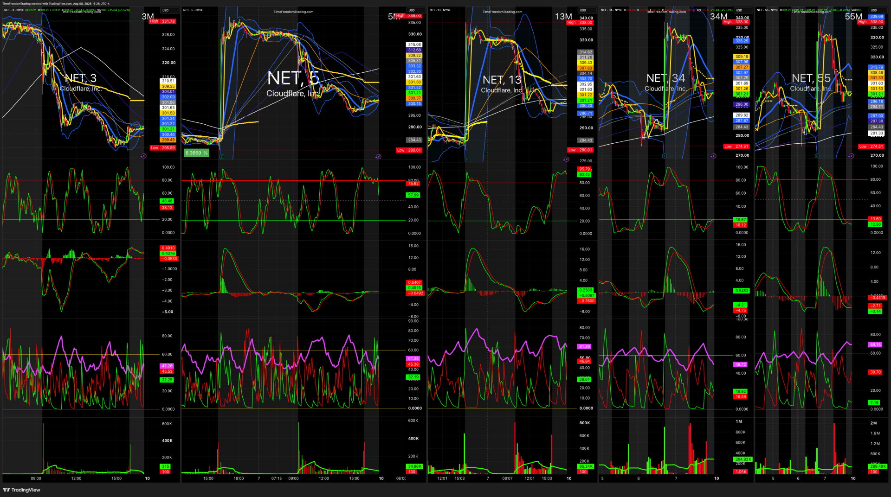Click the '34M' timeframe label
This screenshot has height=497, width=891.
[719, 16]
